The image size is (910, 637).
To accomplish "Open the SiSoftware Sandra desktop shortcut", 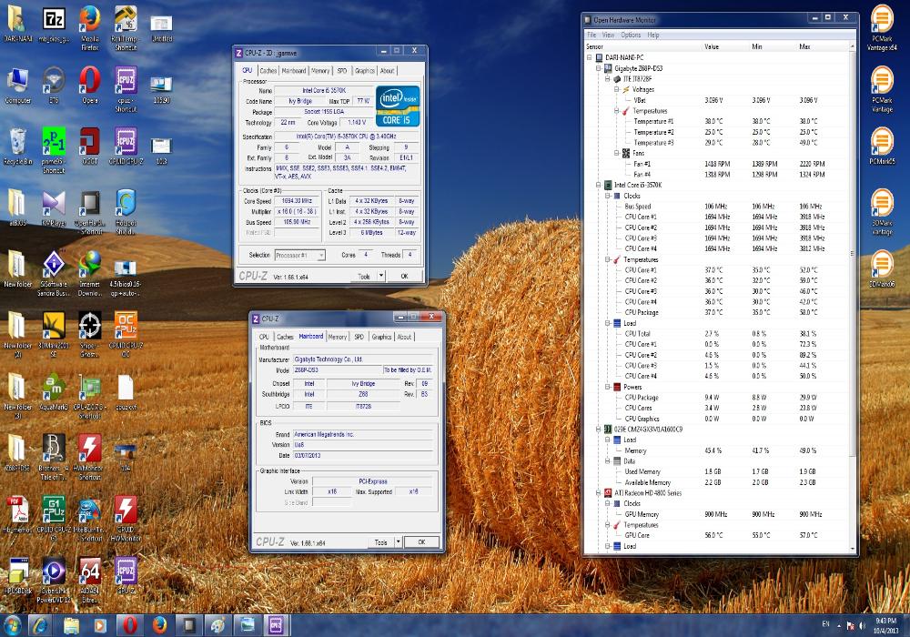I will click(54, 273).
